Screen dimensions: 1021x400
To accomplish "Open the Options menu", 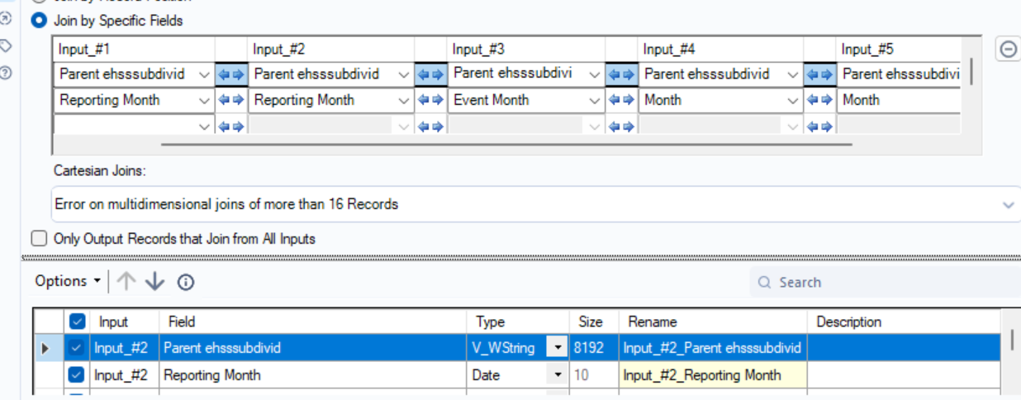I will click(x=68, y=282).
